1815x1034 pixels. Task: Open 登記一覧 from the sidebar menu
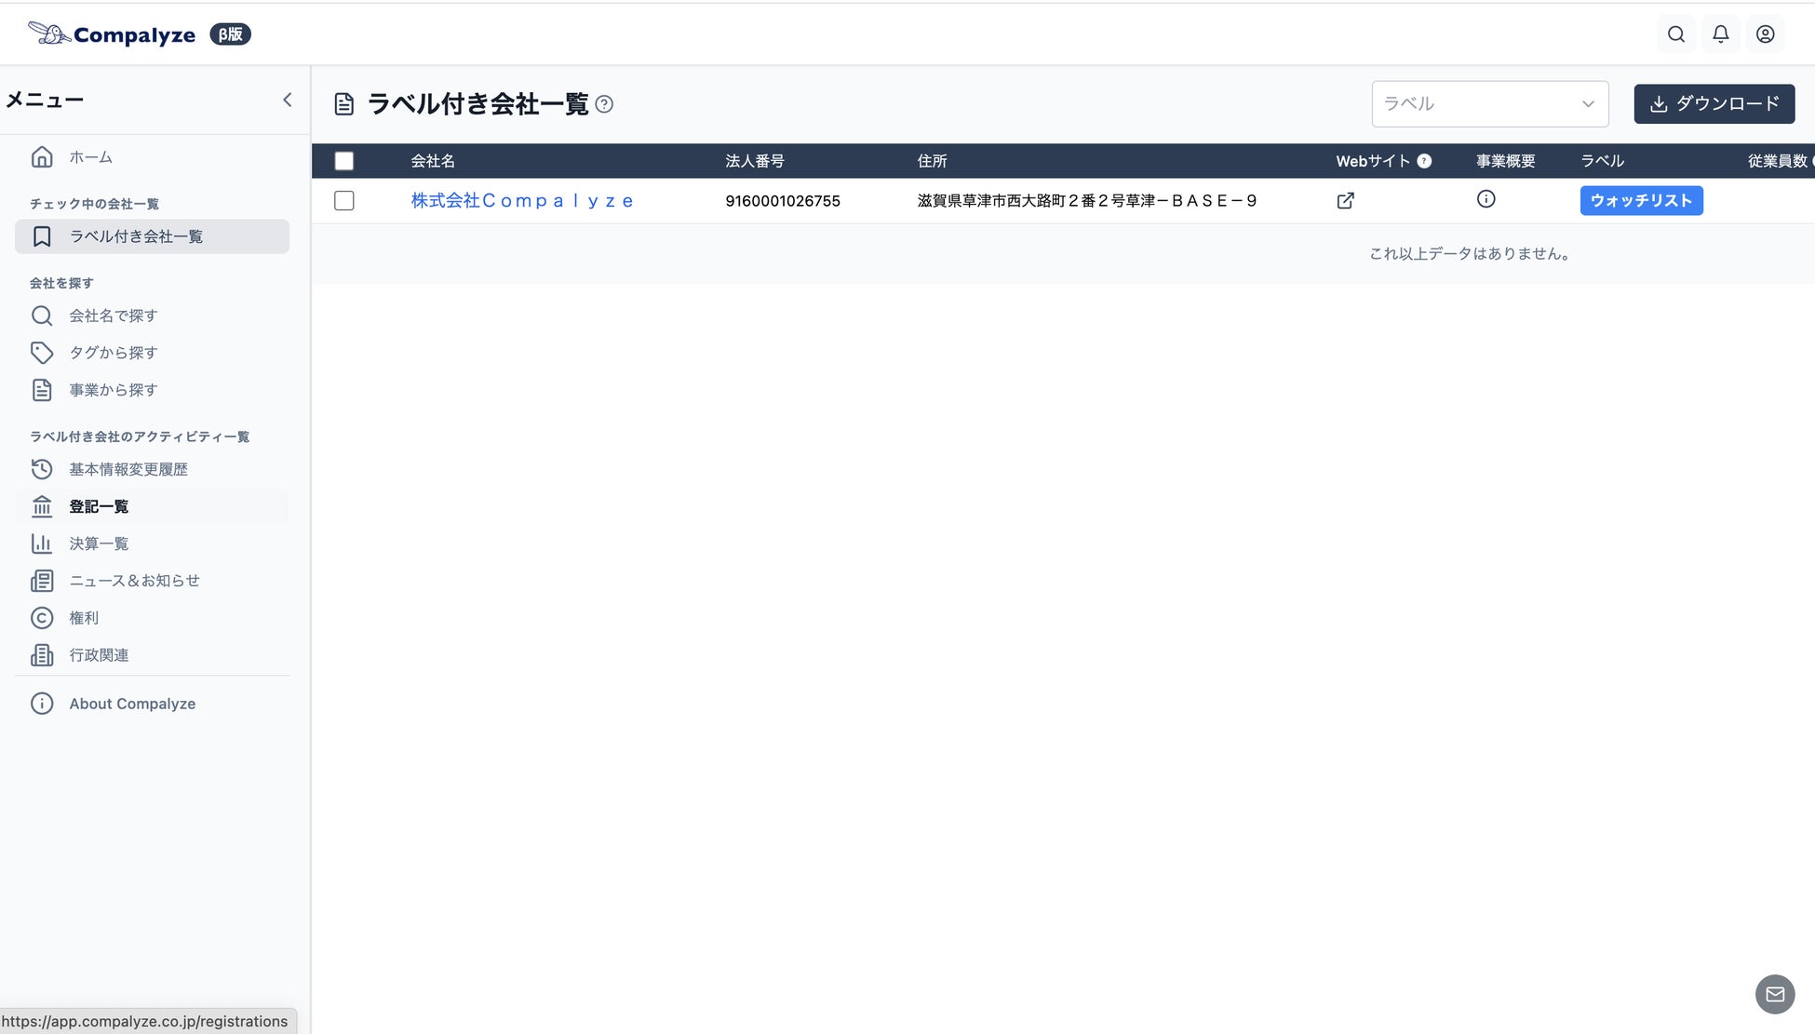pos(99,506)
